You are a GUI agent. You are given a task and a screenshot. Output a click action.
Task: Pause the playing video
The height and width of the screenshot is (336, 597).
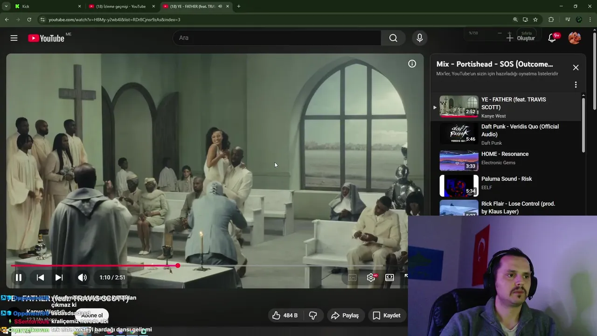pyautogui.click(x=19, y=277)
